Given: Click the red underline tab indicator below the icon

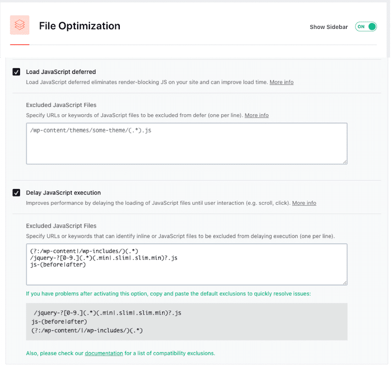Looking at the screenshot, I should click(x=20, y=45).
